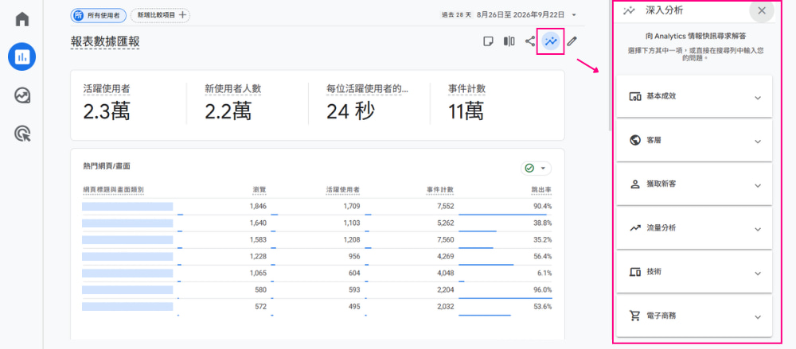Expand the 電子商務 category
The height and width of the screenshot is (349, 796).
694,316
